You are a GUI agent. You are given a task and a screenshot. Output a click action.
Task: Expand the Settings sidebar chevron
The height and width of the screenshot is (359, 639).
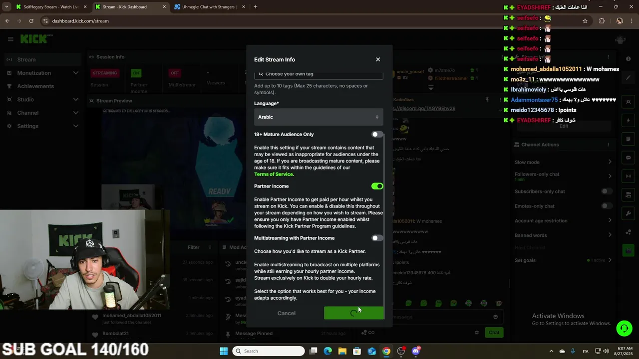point(76,126)
